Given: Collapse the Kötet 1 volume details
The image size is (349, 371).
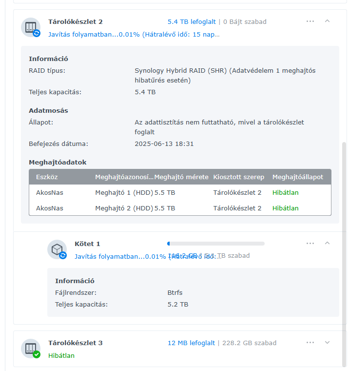Looking at the screenshot, I should point(327,243).
